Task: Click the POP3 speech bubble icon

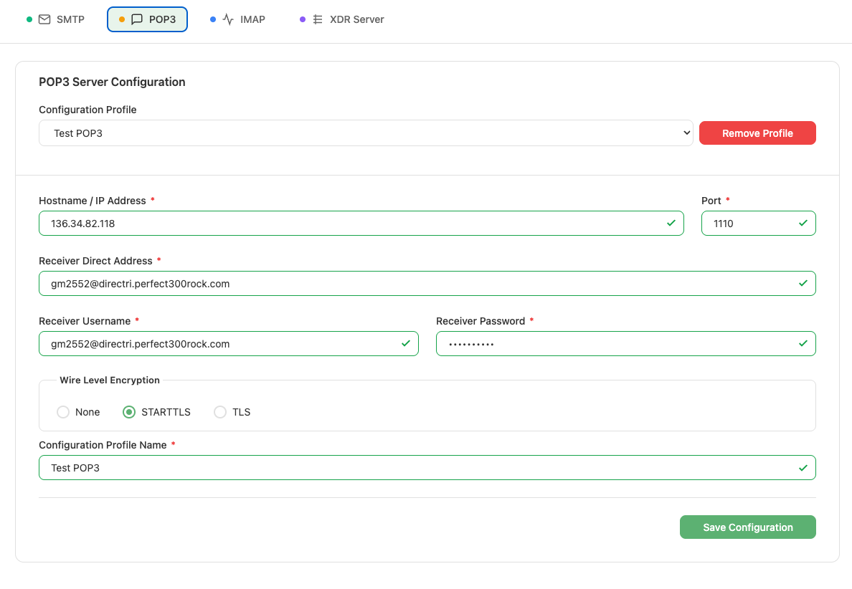Action: [x=137, y=19]
